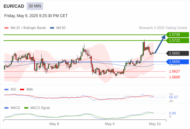Click the 'MACD' legend label
This screenshot has height=129, width=190.
tap(15, 108)
